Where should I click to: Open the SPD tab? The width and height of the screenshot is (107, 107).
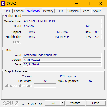[60, 11]
